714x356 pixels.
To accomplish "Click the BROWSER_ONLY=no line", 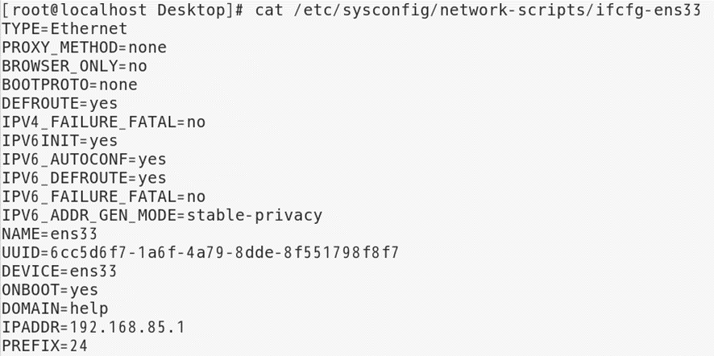I will click(74, 67).
